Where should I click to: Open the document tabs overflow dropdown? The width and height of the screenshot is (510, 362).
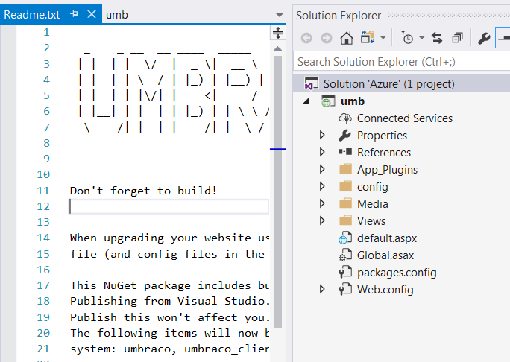[279, 16]
